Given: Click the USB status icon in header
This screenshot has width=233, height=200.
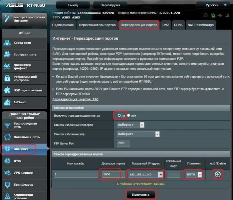Looking at the screenshot, I should [220, 15].
